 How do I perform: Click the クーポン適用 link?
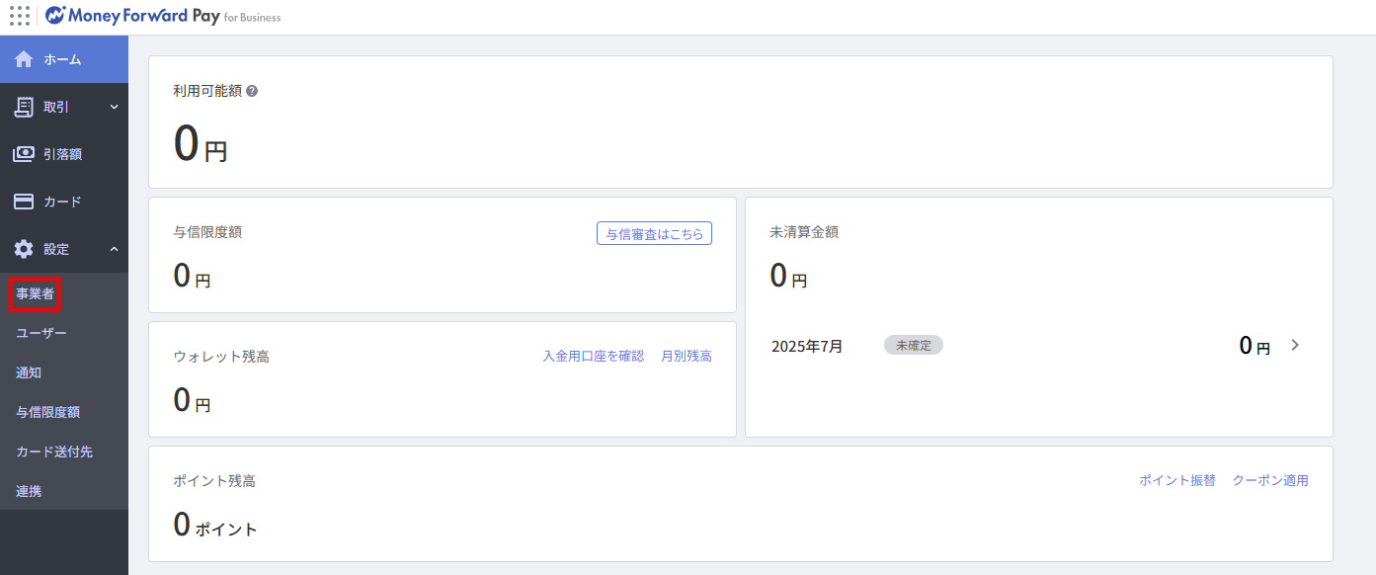1270,480
